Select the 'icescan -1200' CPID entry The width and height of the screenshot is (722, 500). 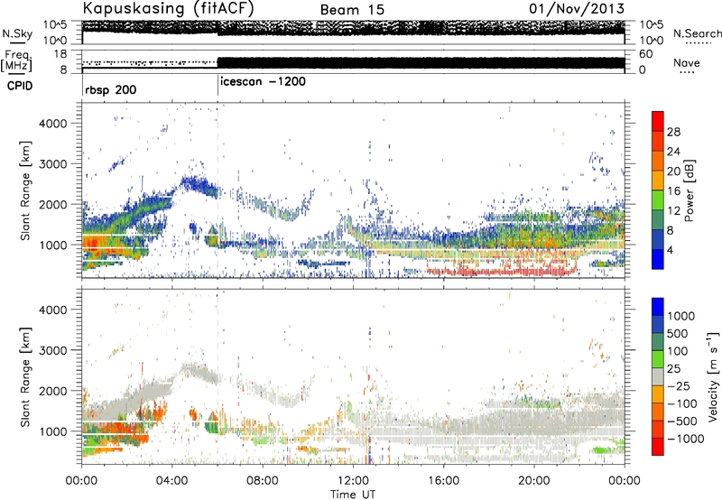click(x=263, y=82)
